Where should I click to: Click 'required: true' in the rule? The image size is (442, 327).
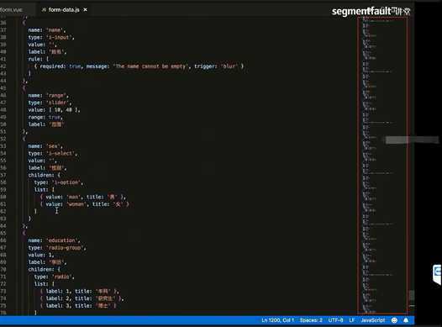pyautogui.click(x=60, y=66)
